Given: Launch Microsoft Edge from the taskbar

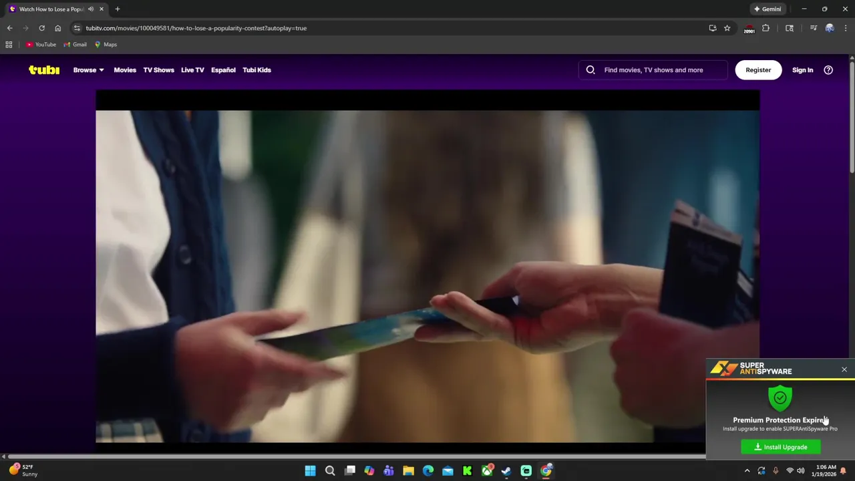Looking at the screenshot, I should pyautogui.click(x=428, y=471).
